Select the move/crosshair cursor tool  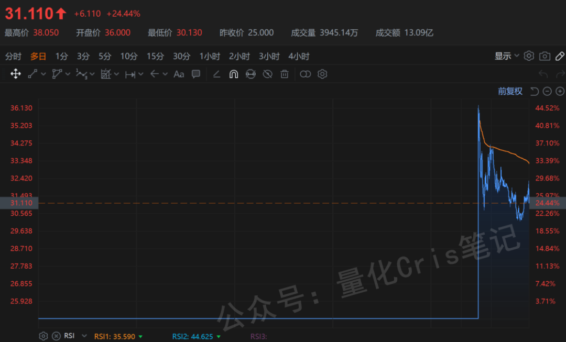(x=16, y=74)
